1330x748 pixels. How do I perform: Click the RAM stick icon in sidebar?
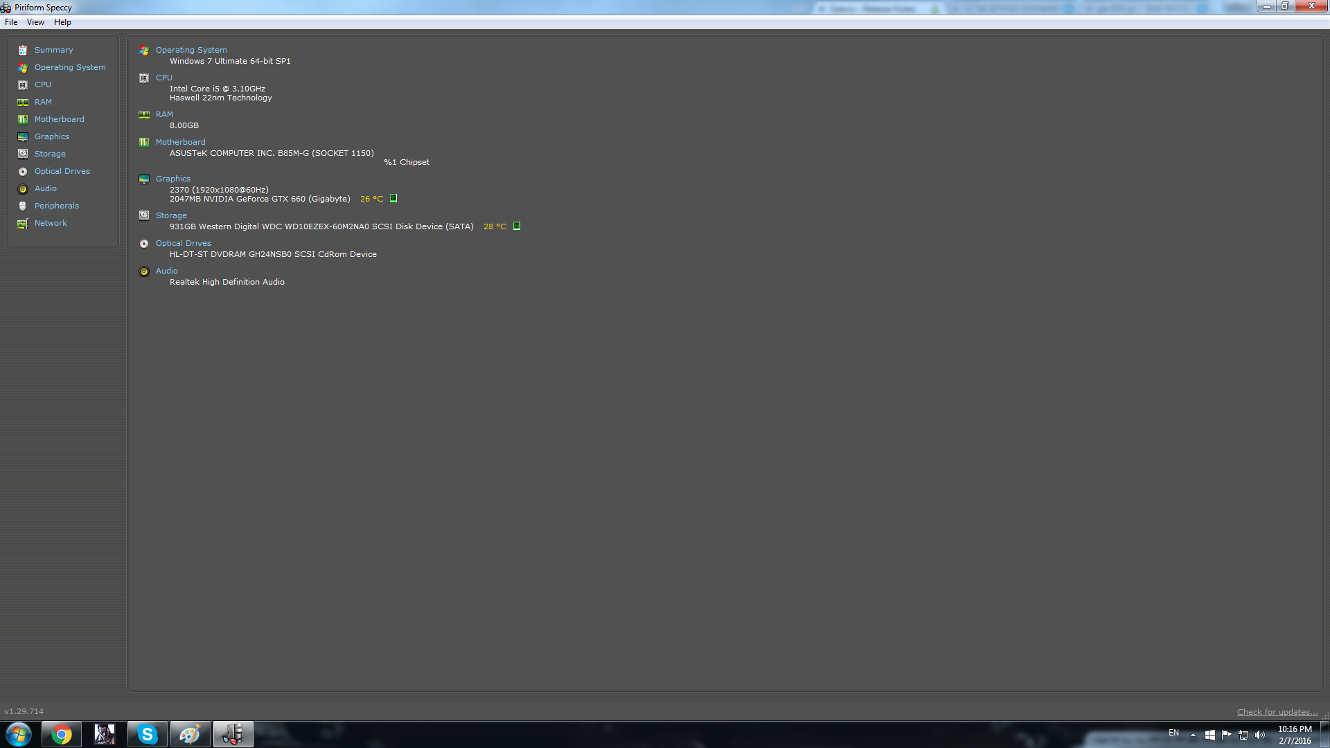click(x=23, y=103)
